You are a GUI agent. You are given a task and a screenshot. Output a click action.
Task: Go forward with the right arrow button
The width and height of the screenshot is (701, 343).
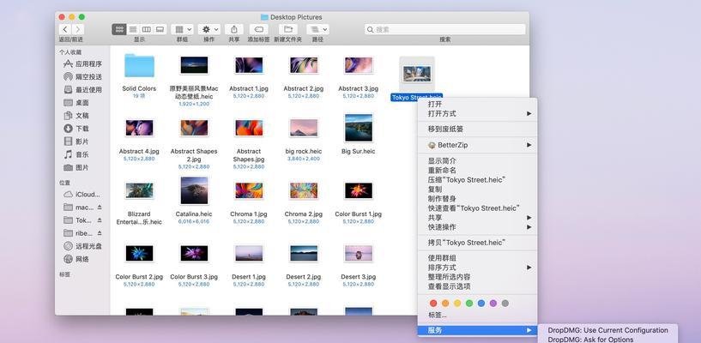78,29
